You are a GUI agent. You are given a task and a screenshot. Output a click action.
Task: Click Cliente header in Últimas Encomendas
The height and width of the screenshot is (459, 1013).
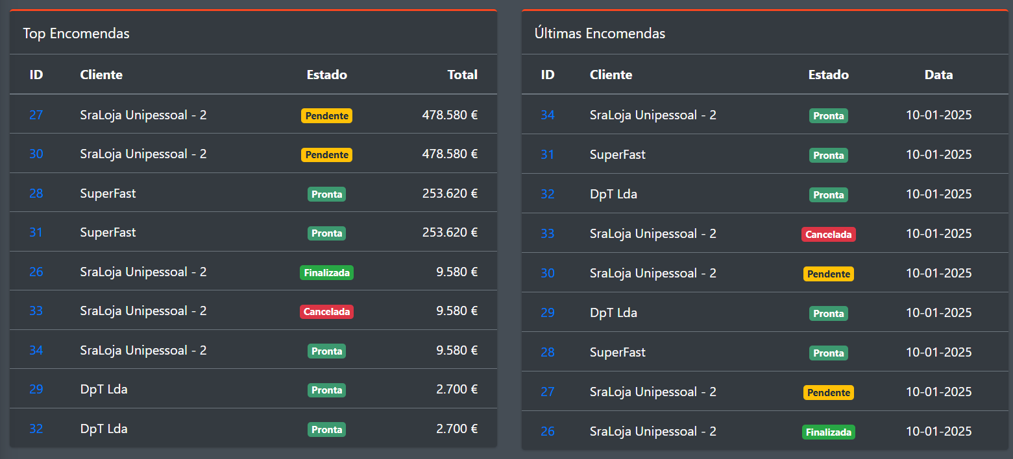[611, 75]
